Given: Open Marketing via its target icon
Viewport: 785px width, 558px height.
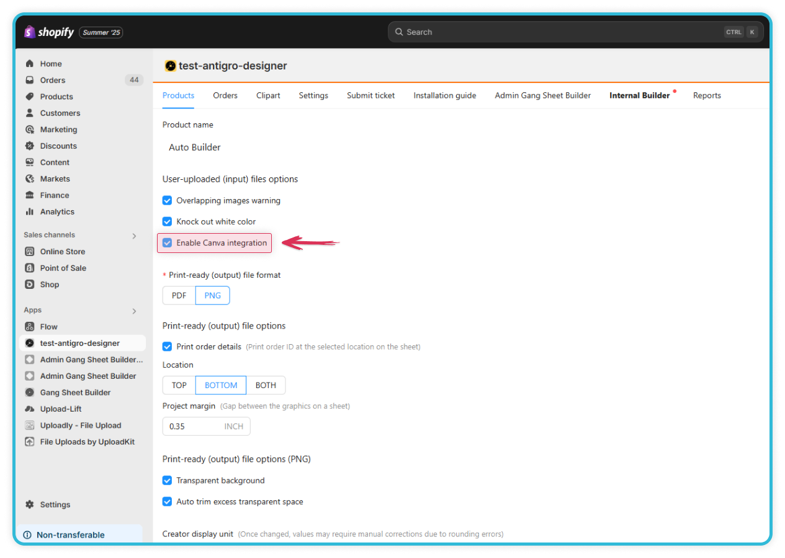Looking at the screenshot, I should pyautogui.click(x=29, y=130).
